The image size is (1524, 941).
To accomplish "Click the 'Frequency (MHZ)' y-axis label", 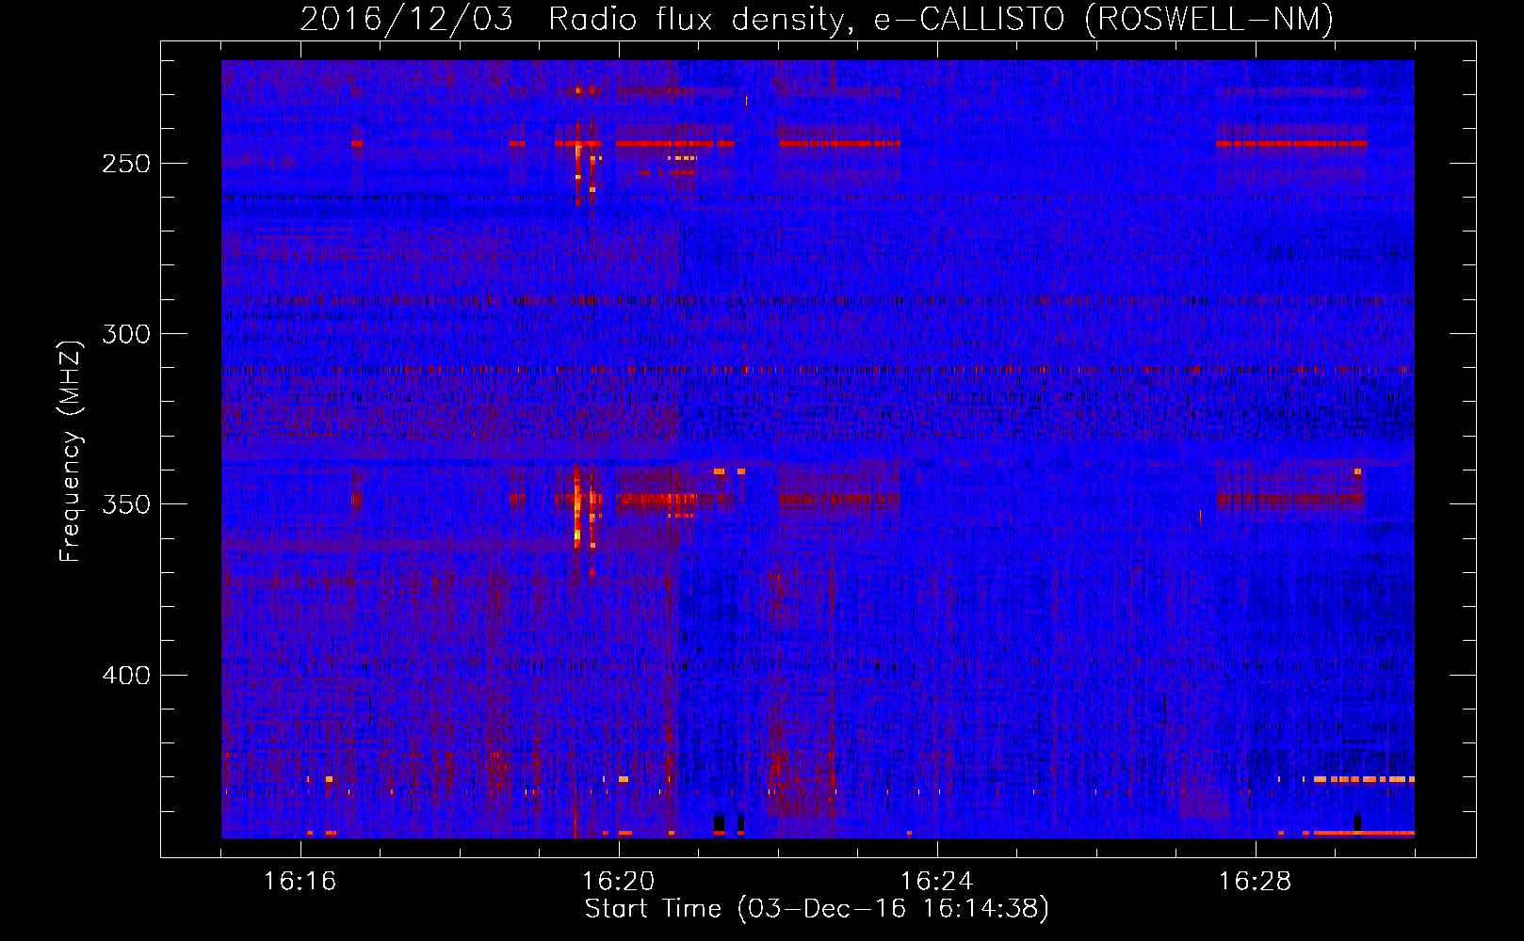I will [71, 451].
